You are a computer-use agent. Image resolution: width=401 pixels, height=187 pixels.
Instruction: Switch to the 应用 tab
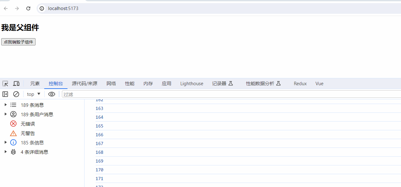[x=167, y=84]
